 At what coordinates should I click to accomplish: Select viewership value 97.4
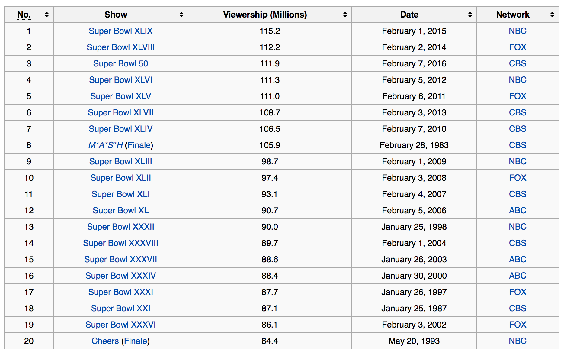(270, 178)
